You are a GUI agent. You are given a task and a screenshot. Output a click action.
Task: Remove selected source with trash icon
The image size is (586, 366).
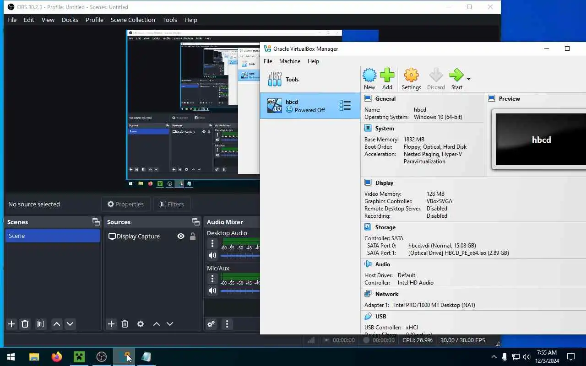(125, 324)
